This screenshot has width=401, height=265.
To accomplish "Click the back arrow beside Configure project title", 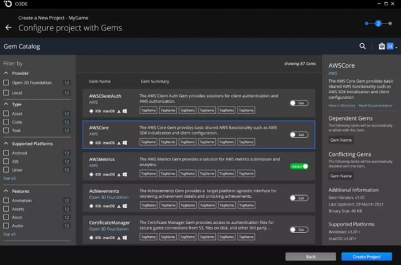I will coord(8,28).
